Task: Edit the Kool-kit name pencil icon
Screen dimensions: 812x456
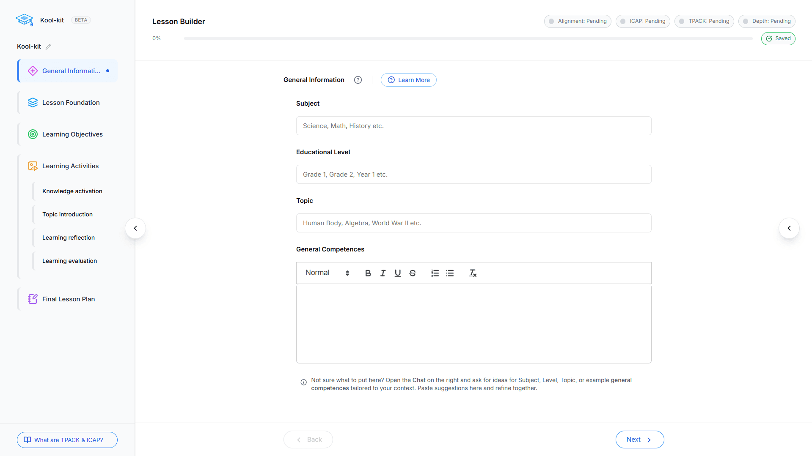Action: click(x=49, y=46)
